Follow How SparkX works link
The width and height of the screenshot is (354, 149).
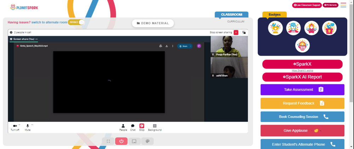tap(302, 70)
